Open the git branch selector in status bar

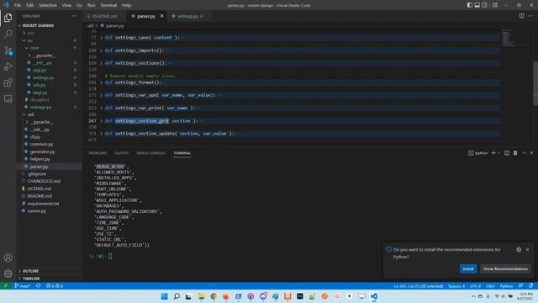(x=23, y=286)
